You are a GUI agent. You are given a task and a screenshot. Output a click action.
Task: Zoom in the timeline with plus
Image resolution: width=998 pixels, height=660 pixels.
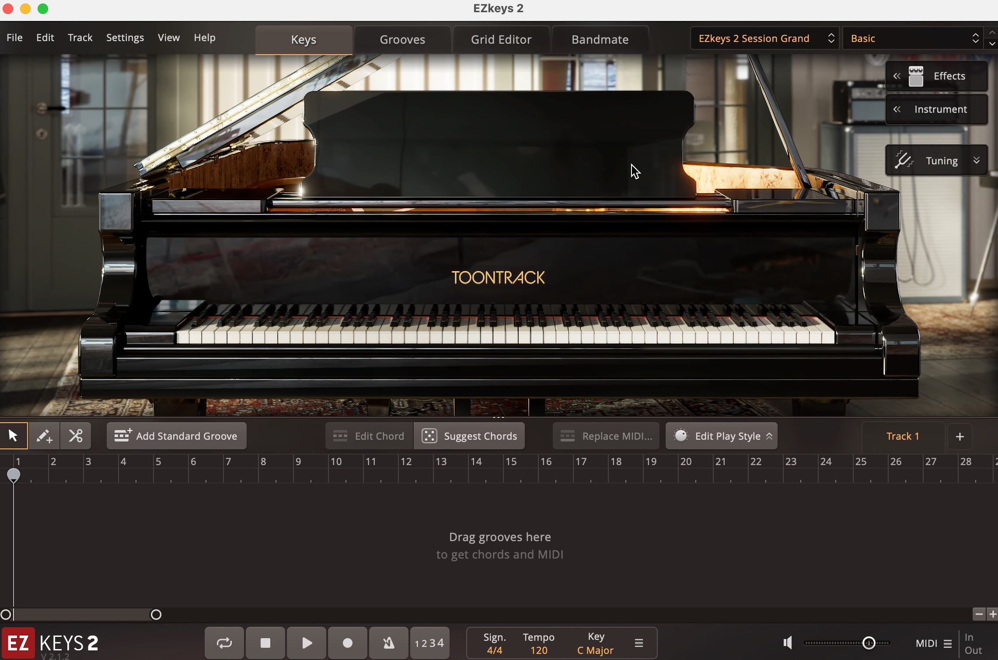(993, 614)
